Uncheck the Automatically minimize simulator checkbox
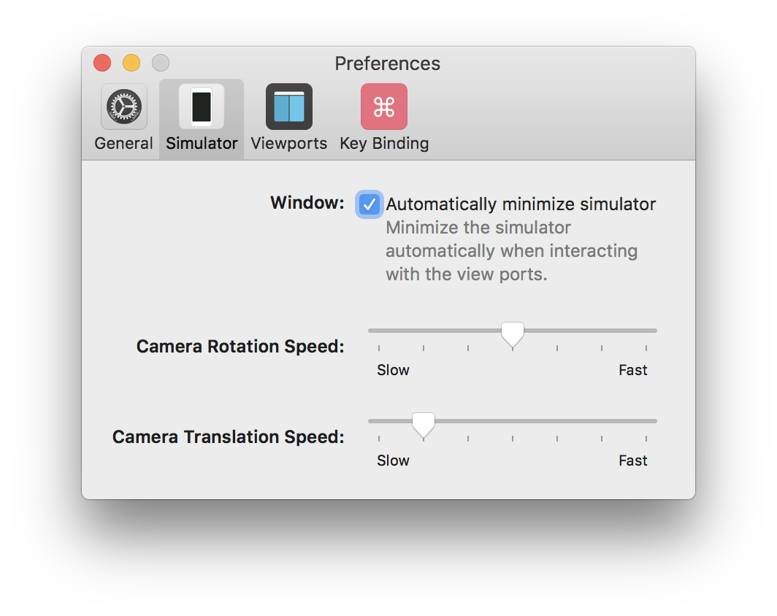 click(370, 204)
